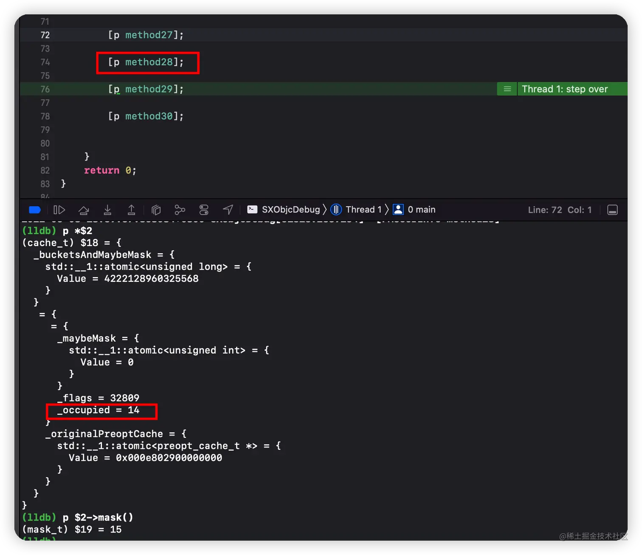642x555 pixels.
Task: Click the code line [p method27];
Action: click(146, 35)
